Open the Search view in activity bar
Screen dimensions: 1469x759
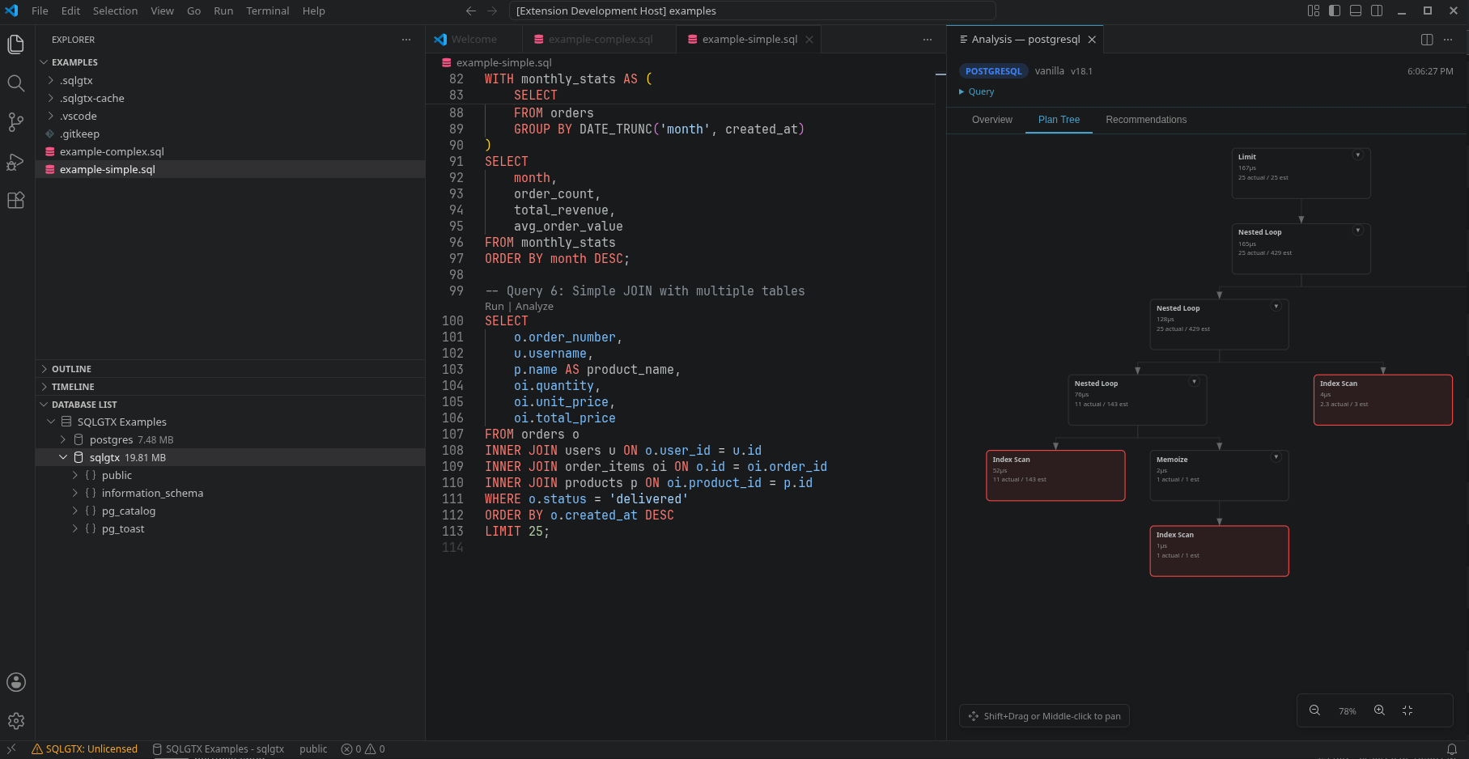point(15,83)
